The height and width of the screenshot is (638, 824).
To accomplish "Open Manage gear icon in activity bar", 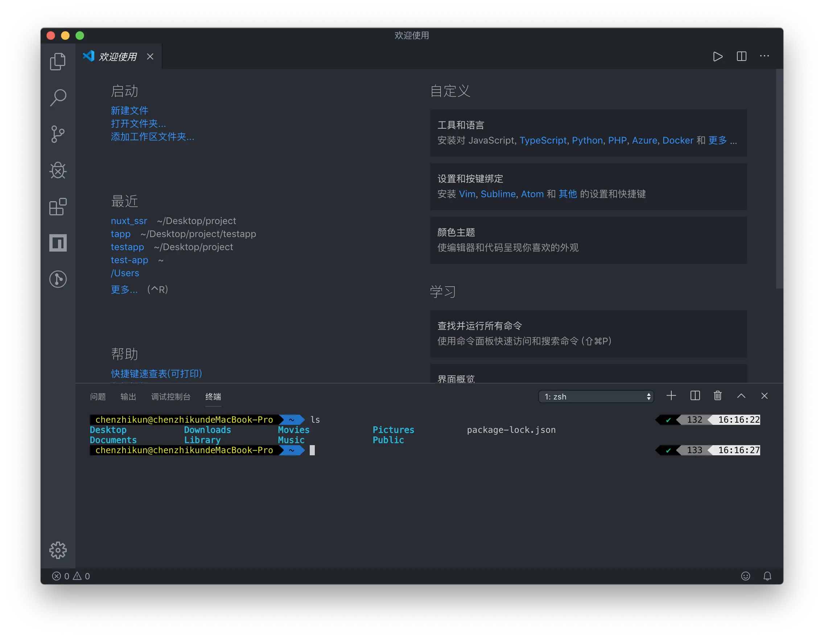I will tap(58, 550).
